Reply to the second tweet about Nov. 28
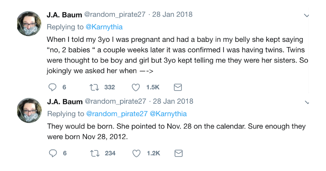 (x=52, y=153)
